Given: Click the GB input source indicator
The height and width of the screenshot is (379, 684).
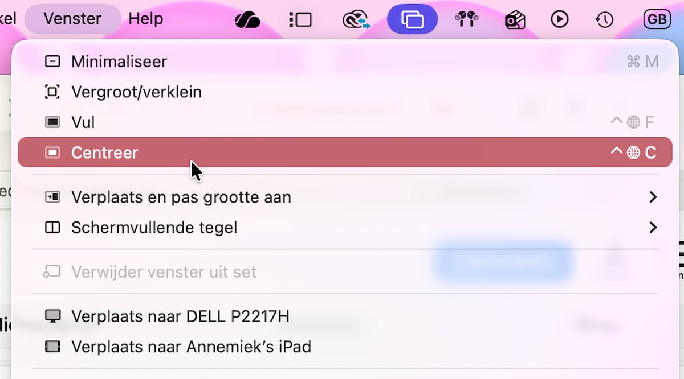Looking at the screenshot, I should (657, 19).
